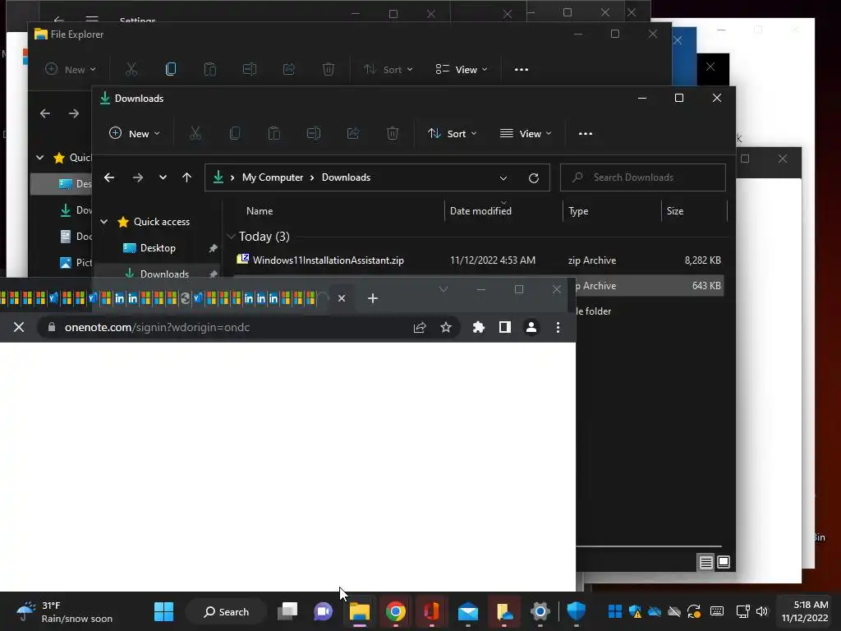
Task: Select the 643 KB archive row
Action: tap(649, 286)
